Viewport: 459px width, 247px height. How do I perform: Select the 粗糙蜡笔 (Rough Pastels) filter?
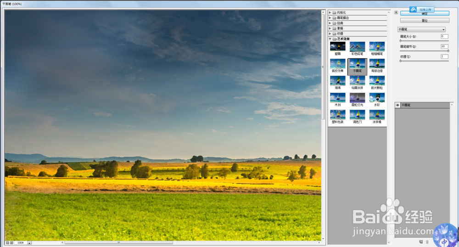click(x=377, y=49)
